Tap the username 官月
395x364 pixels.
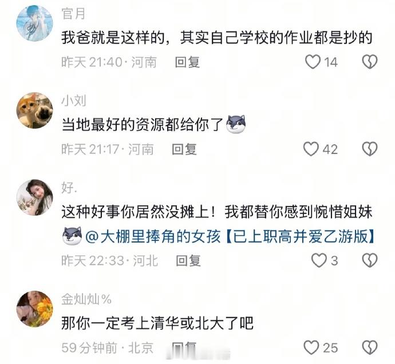coord(73,14)
